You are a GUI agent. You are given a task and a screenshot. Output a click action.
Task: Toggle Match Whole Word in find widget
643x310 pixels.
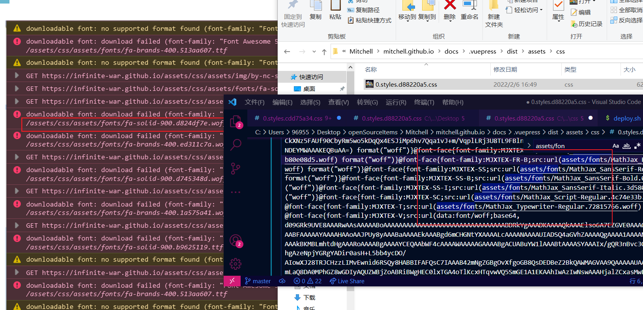coord(626,146)
